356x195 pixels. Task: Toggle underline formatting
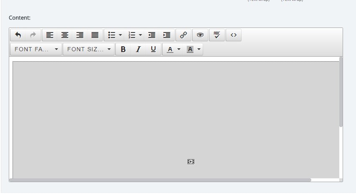[x=153, y=49]
